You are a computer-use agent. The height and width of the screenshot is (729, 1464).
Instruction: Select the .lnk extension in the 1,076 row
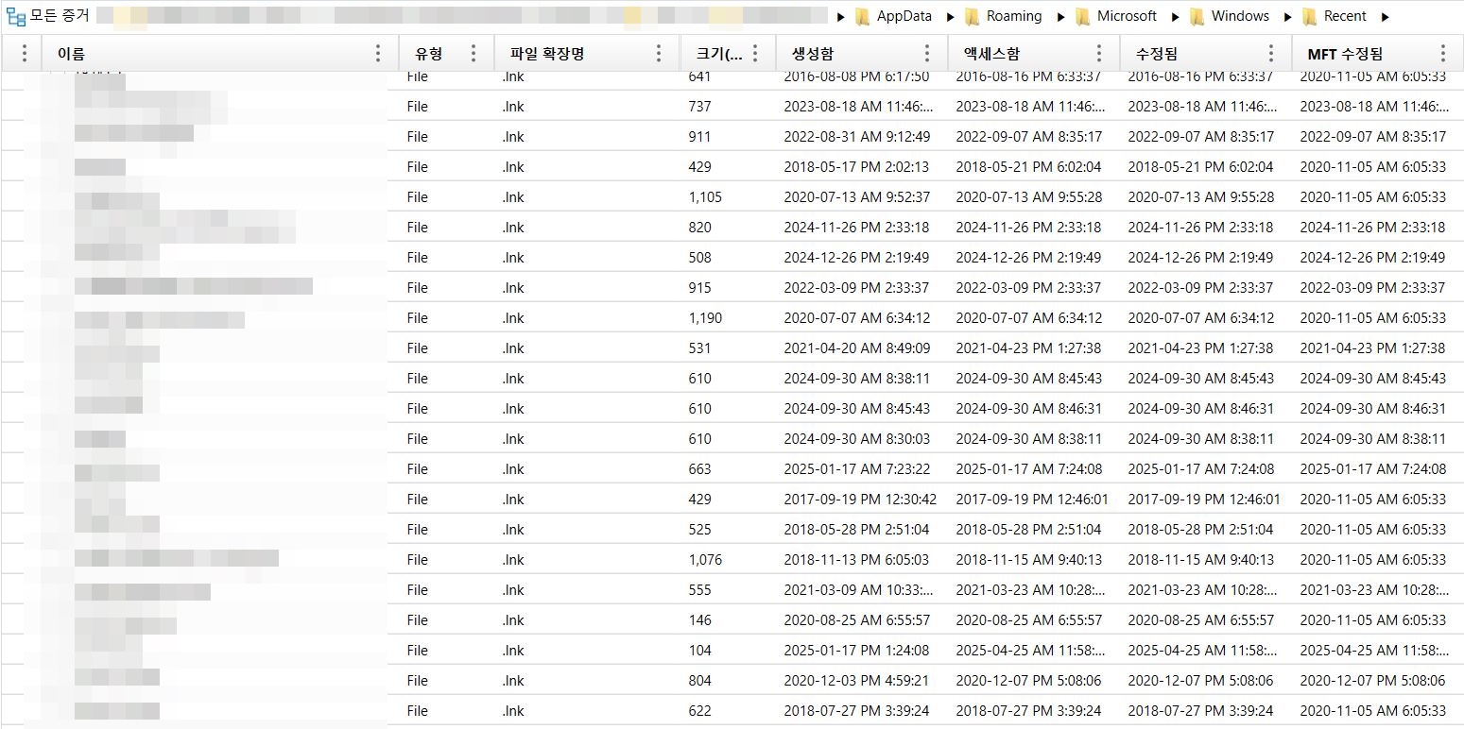click(x=513, y=560)
